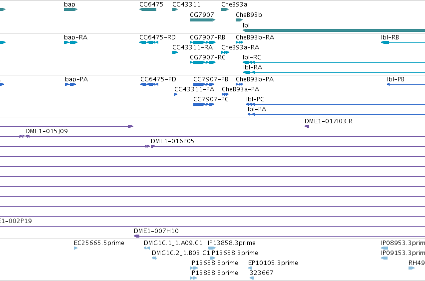Click the CG6475 gene feature bar
Image resolution: width=425 pixels, height=281 pixels.
(148, 9)
